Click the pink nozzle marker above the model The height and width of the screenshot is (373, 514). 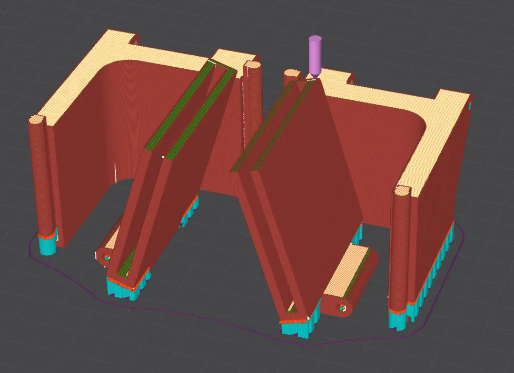[x=315, y=55]
